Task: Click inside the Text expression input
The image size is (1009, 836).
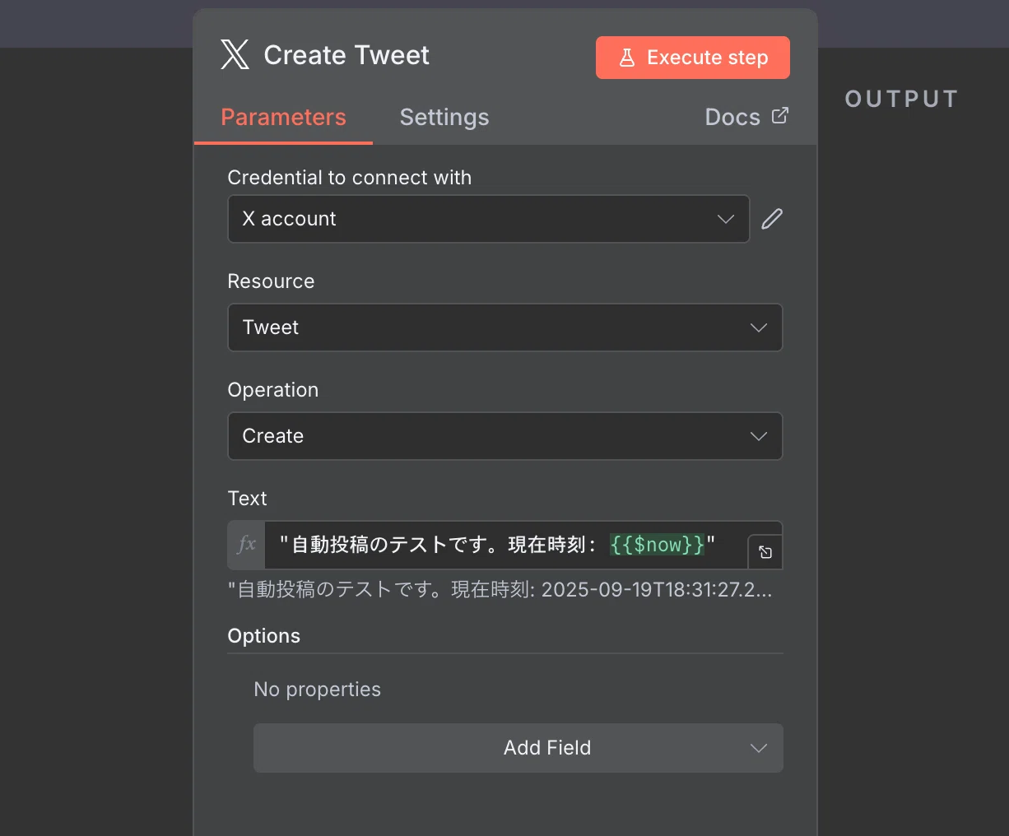Action: point(506,545)
